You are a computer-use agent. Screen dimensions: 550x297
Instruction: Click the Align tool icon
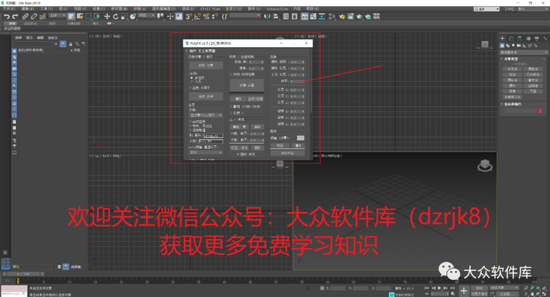click(x=276, y=17)
